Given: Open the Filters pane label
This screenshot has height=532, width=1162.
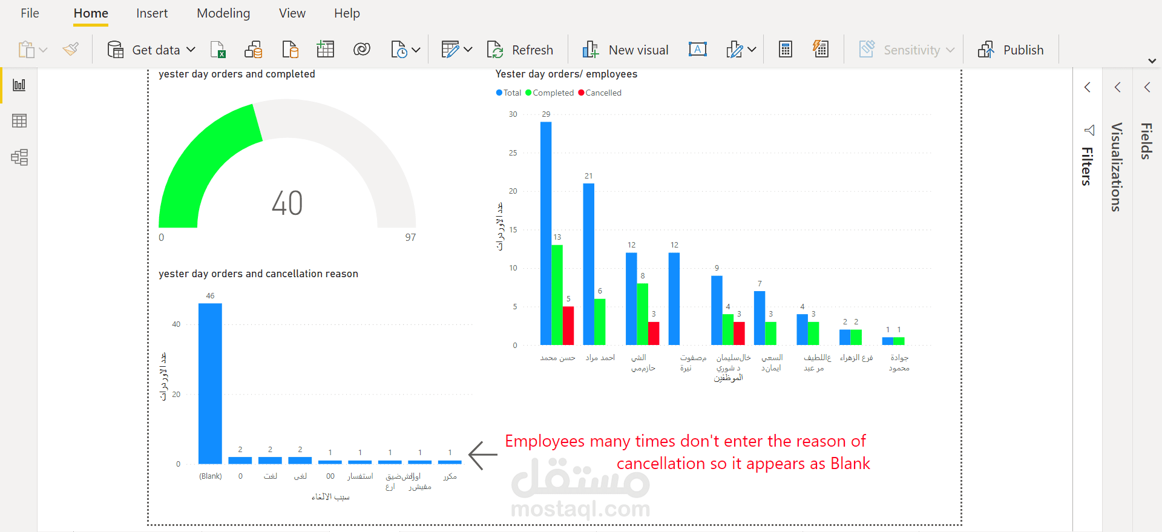Looking at the screenshot, I should point(1088,166).
